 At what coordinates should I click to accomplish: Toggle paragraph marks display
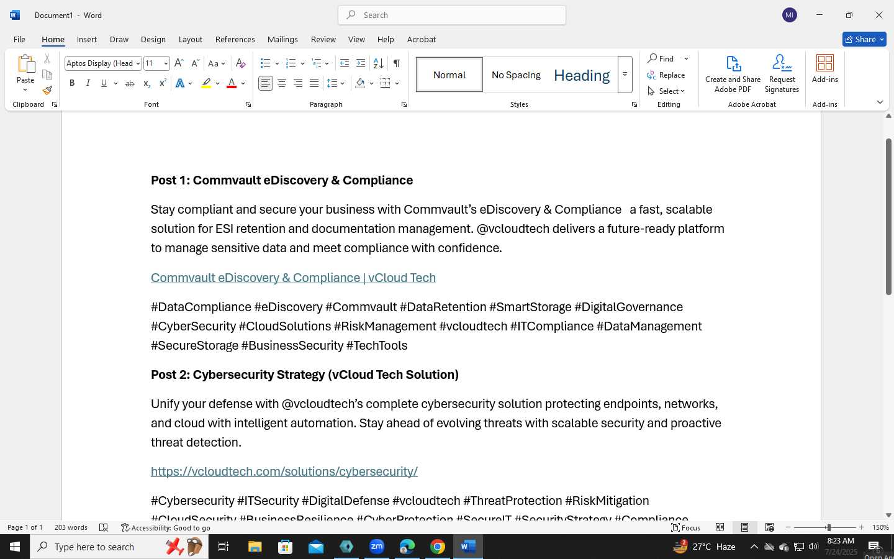click(396, 63)
